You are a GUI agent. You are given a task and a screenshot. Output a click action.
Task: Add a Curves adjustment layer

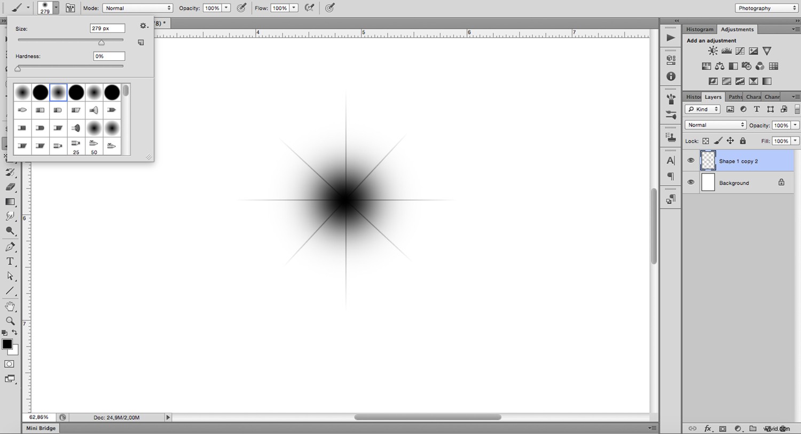pos(740,51)
